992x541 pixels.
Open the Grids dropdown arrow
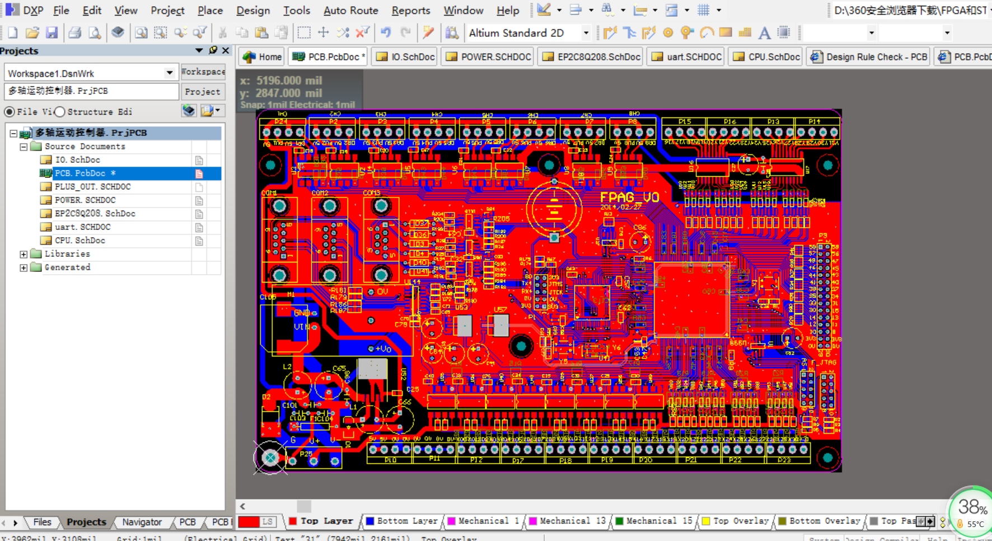[719, 10]
